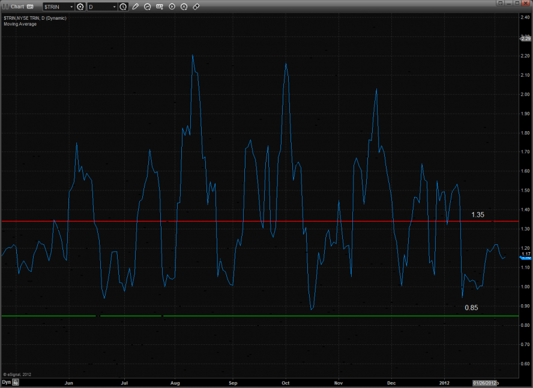Click the chart window grip handle
The image size is (533, 388).
(x=5, y=7)
